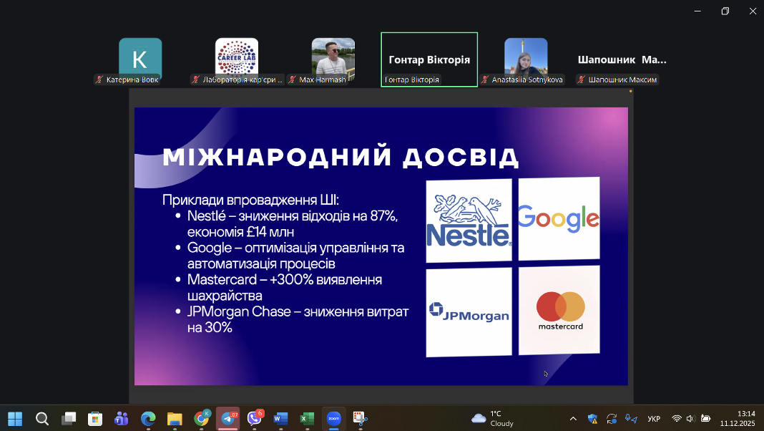Toggle Task View on the taskbar
Viewport: 764px width, 431px height.
pyautogui.click(x=69, y=419)
